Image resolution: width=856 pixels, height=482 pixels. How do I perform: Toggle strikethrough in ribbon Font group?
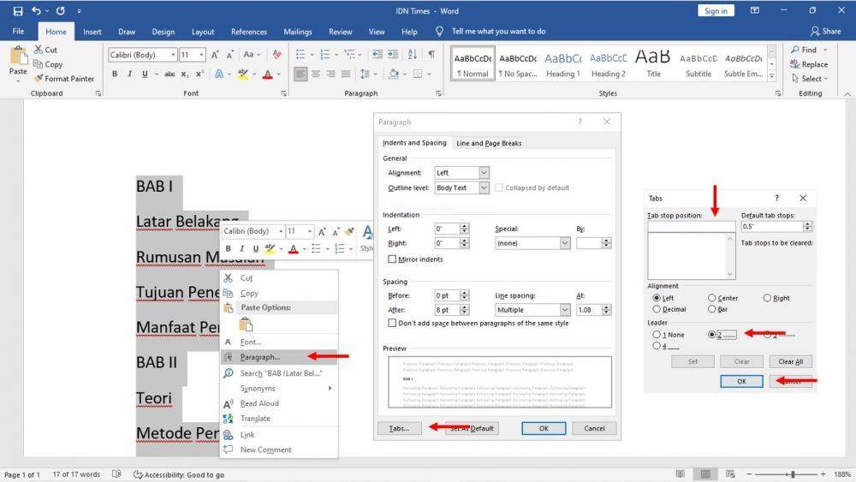(169, 74)
